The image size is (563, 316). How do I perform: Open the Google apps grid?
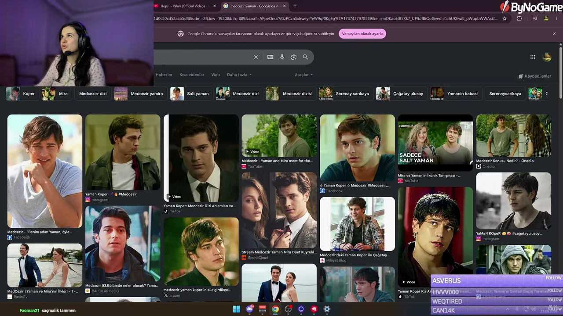533,57
